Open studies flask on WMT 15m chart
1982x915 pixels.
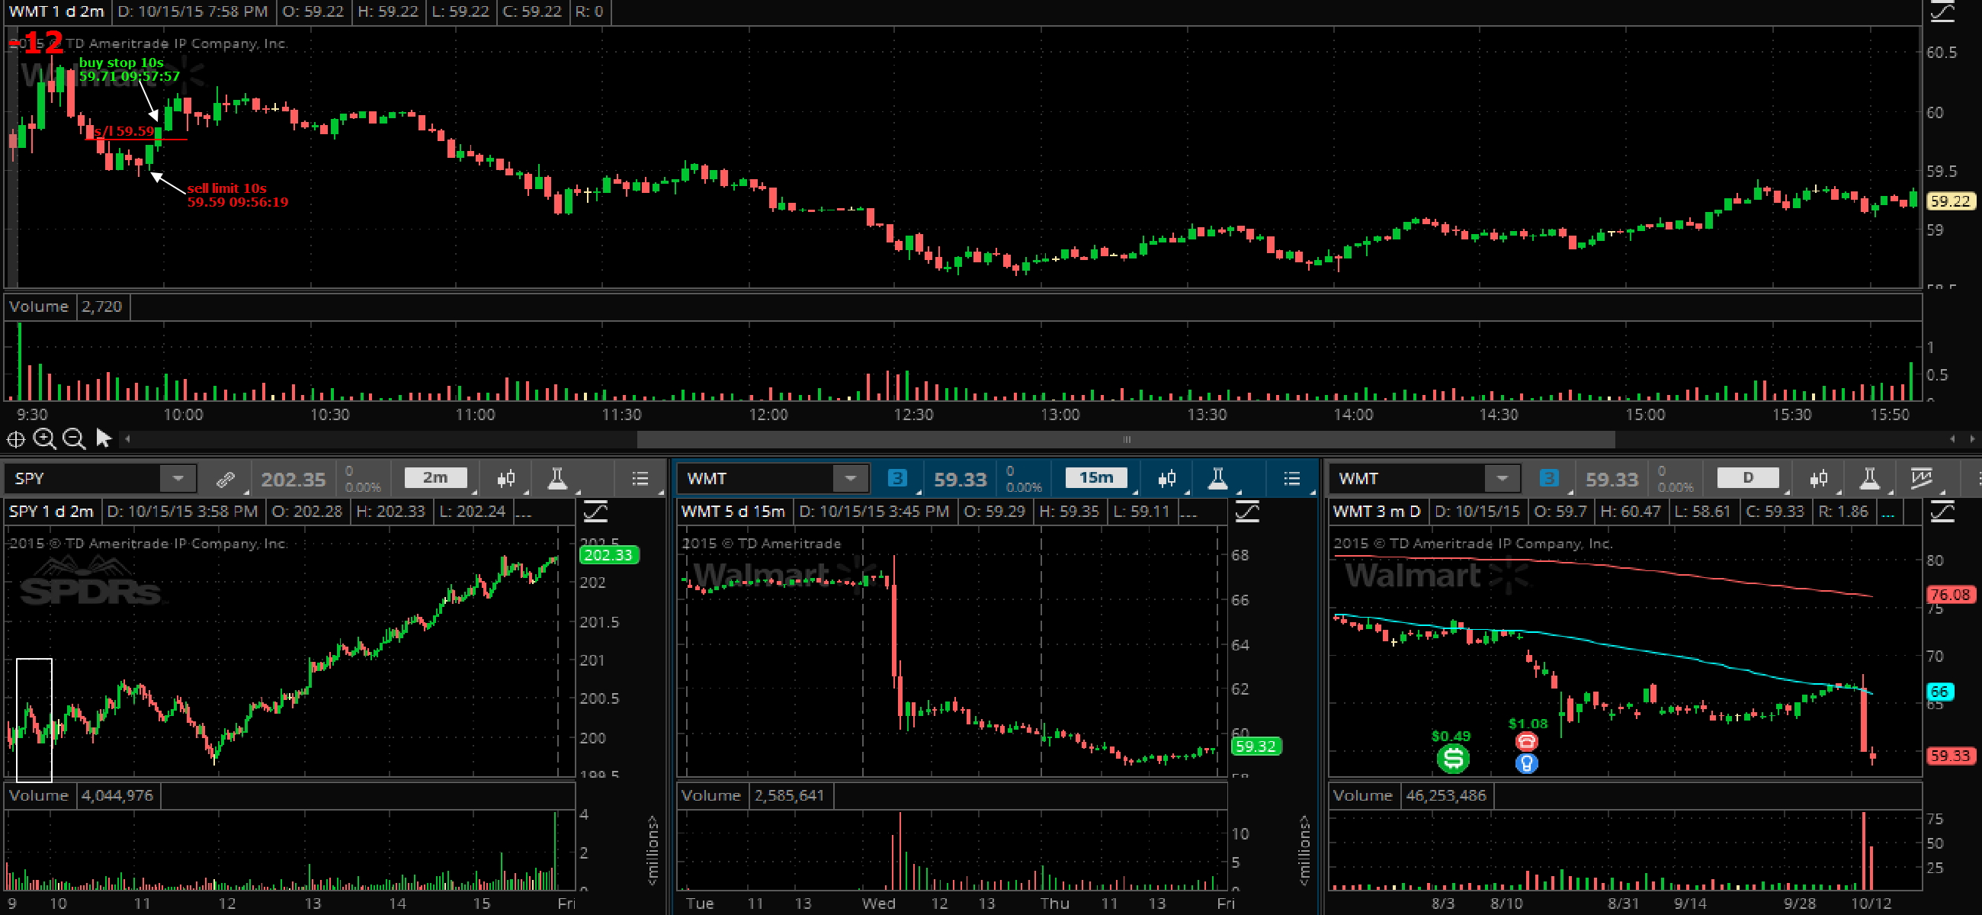(1217, 479)
